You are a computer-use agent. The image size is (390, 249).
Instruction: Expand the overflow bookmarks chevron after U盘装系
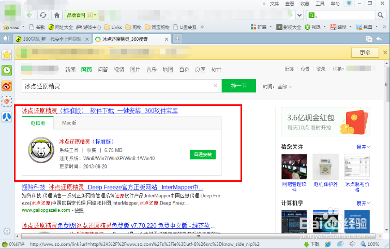202,27
